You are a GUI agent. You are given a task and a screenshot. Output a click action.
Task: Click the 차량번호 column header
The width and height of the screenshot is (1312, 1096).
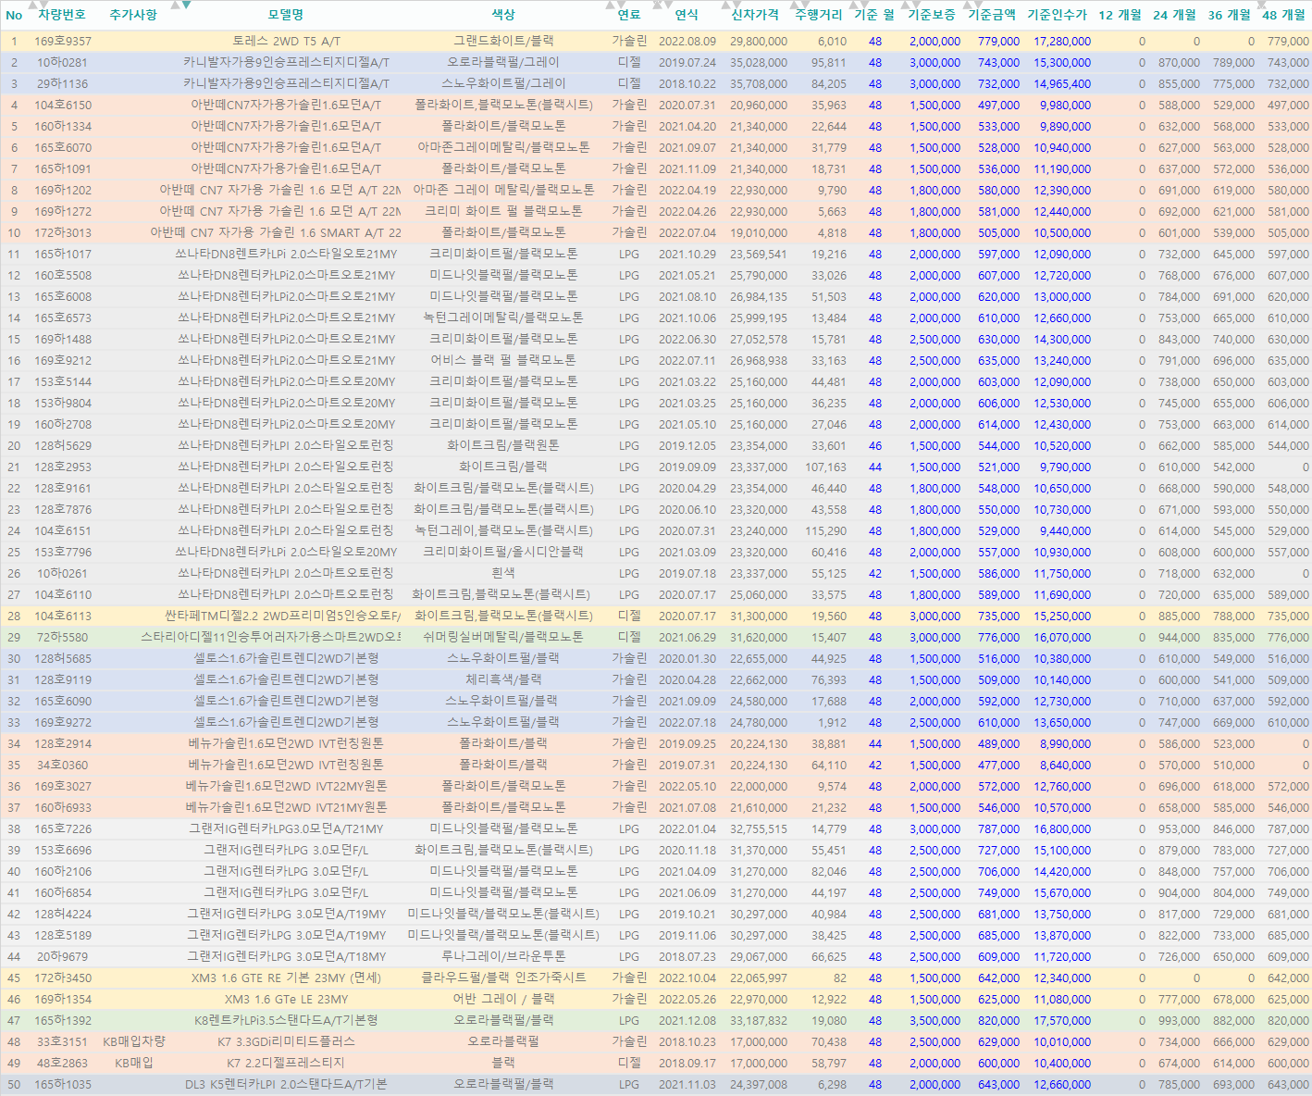tap(62, 15)
